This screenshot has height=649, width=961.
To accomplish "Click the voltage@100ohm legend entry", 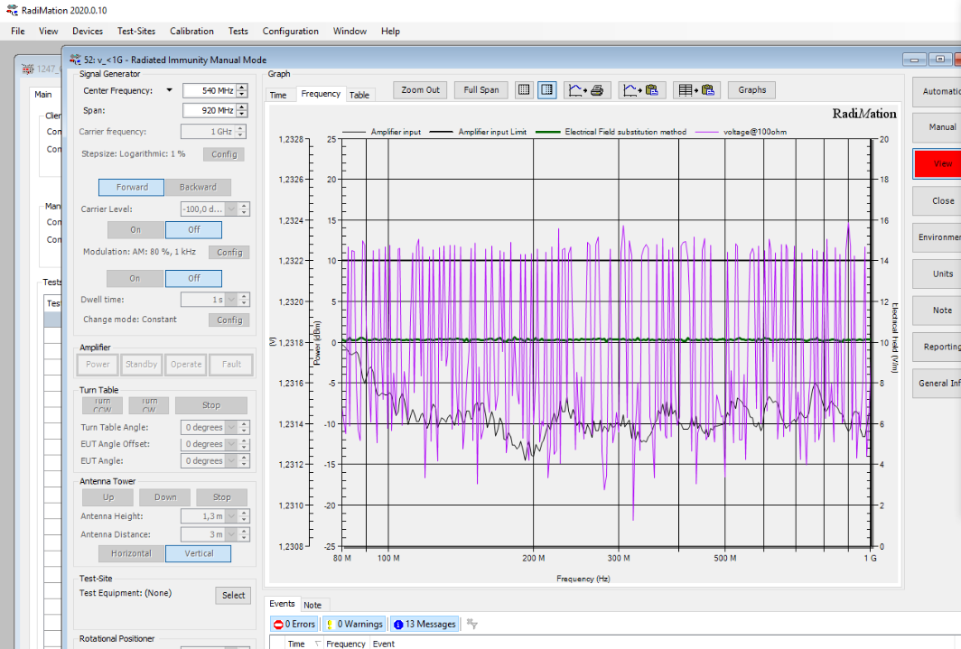I will click(741, 132).
